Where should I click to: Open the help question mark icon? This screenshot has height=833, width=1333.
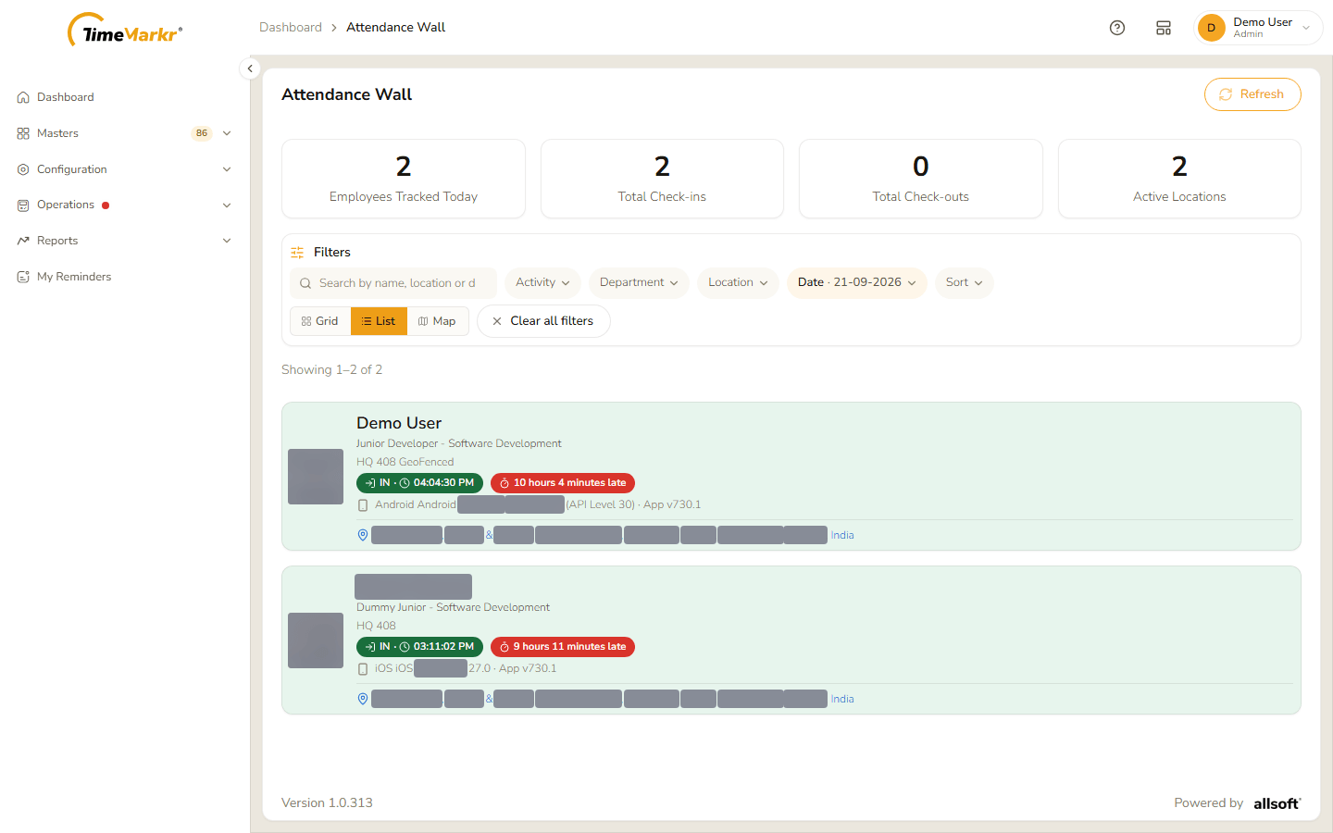1117,28
